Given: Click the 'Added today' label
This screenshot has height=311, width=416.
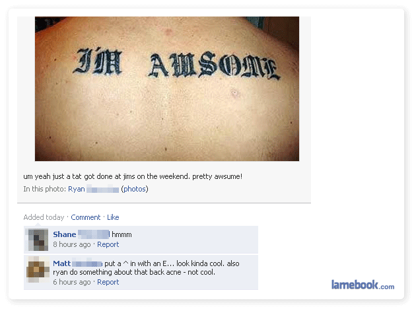Looking at the screenshot, I should coord(44,217).
